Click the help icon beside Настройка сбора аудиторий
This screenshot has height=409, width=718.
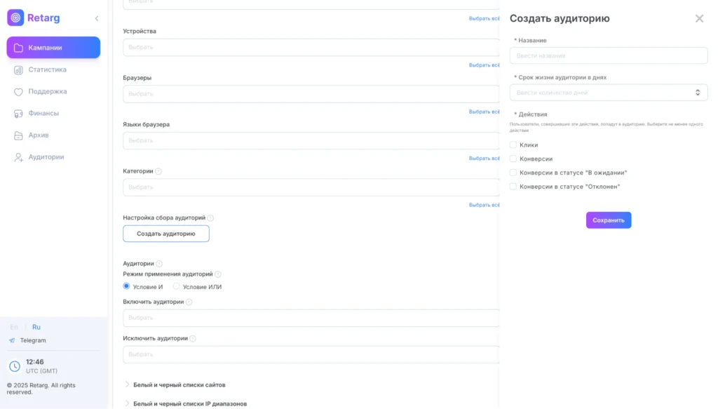click(210, 218)
